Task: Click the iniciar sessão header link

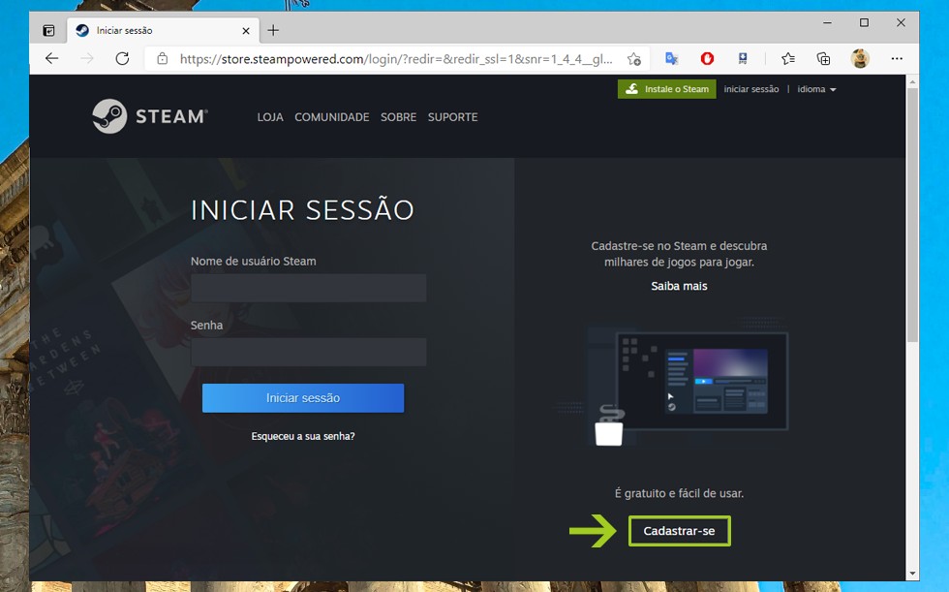Action: click(751, 89)
